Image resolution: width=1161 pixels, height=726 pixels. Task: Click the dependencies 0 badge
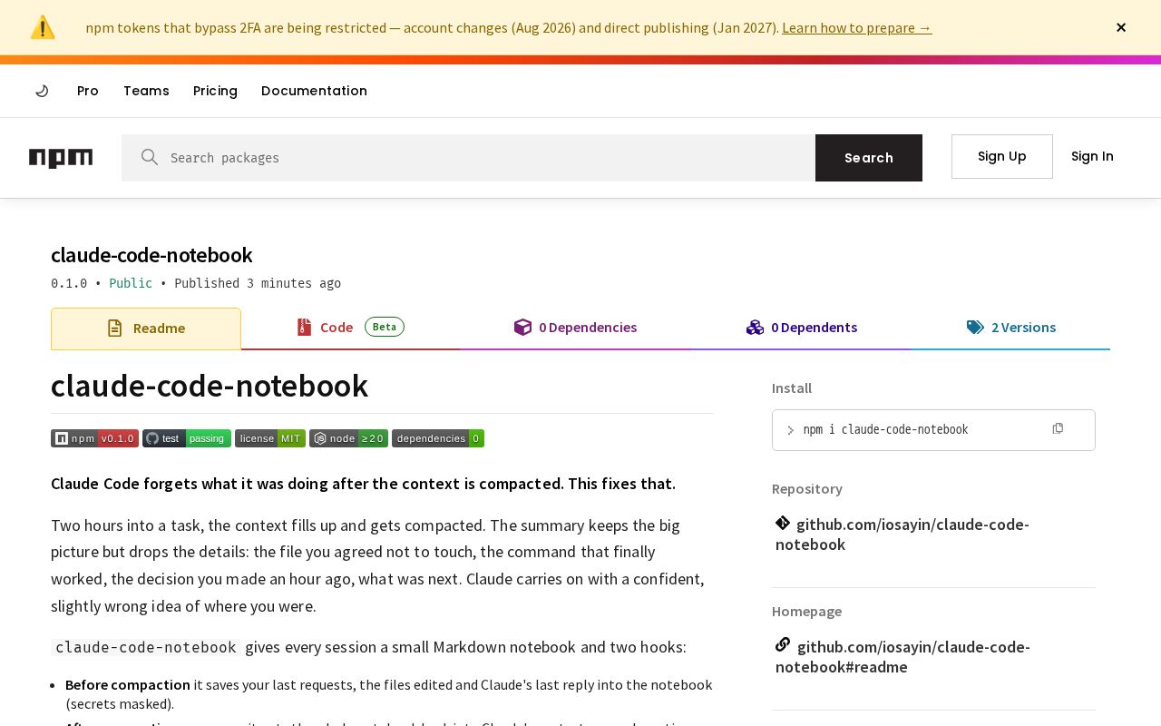point(438,438)
